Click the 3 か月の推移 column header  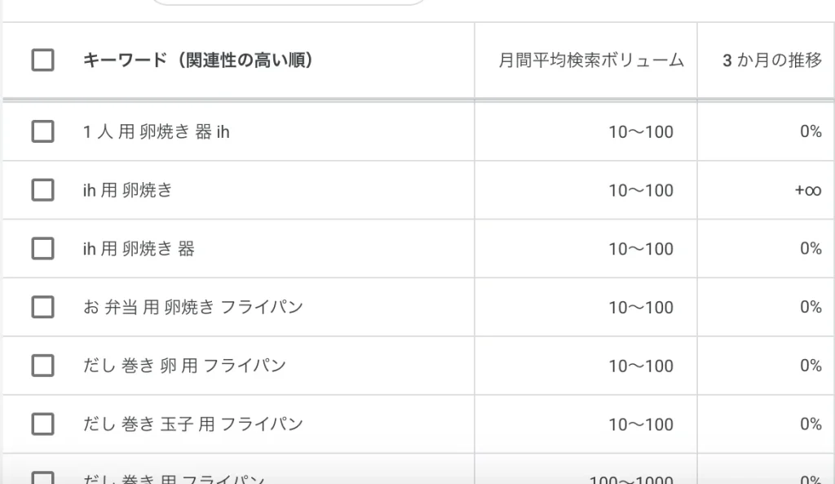[x=771, y=61]
